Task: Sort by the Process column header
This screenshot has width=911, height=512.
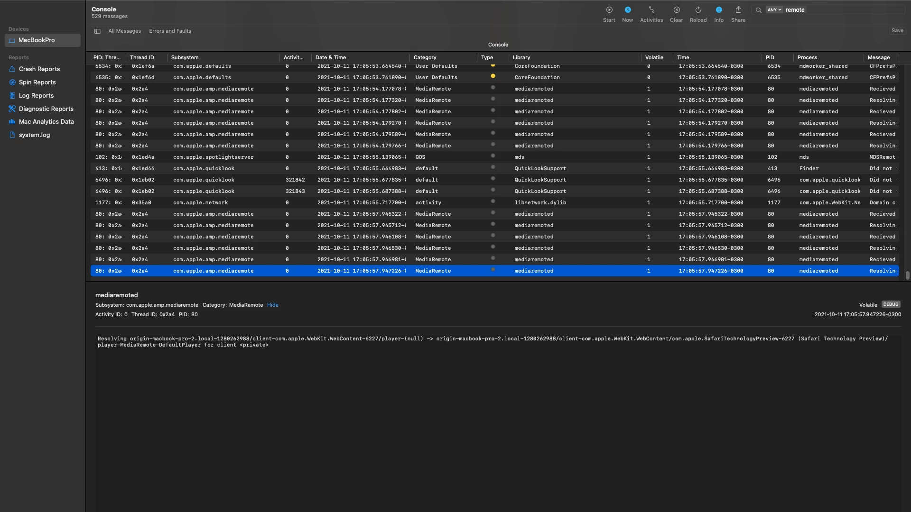Action: [x=807, y=58]
